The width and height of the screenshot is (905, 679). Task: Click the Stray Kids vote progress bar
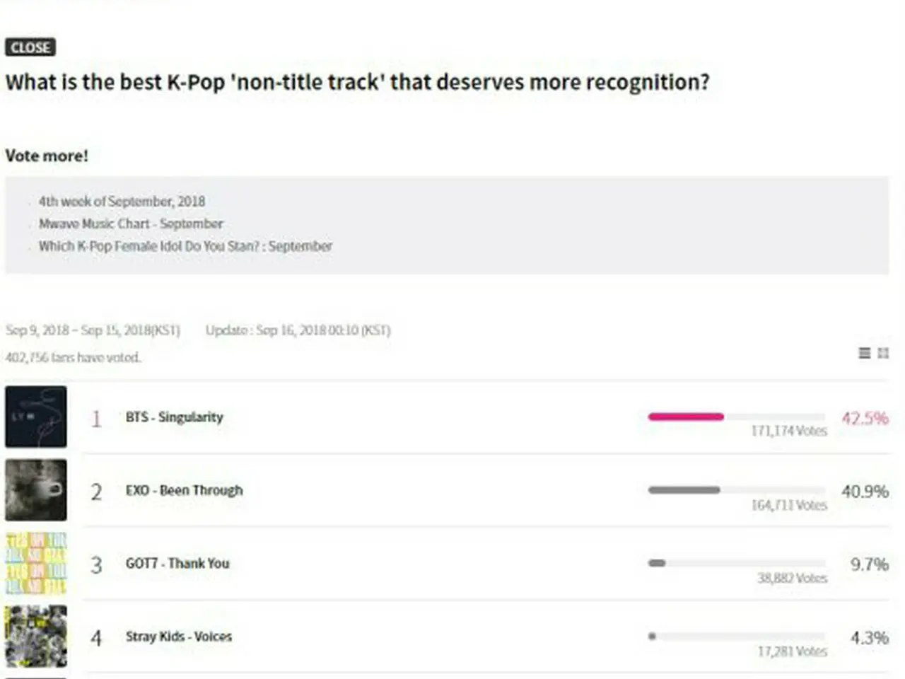tap(737, 636)
